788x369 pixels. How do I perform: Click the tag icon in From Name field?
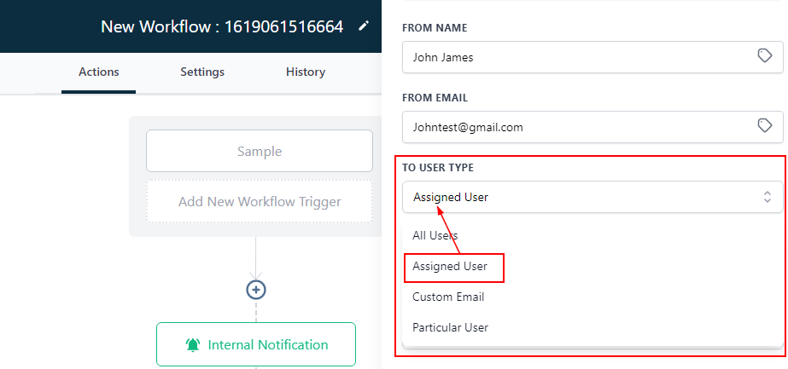click(x=765, y=56)
